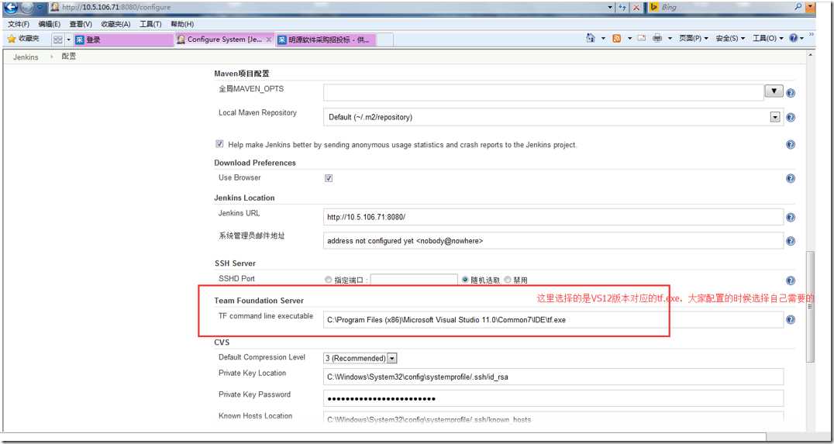Click the SSHD port number input box
The width and height of the screenshot is (834, 444).
coord(414,281)
